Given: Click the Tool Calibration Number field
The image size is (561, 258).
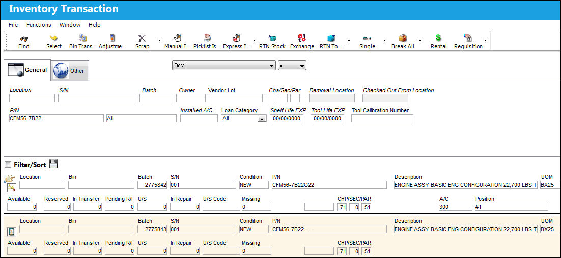Looking at the screenshot, I should [382, 118].
